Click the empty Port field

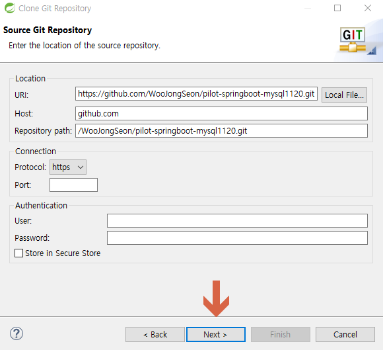tap(73, 185)
